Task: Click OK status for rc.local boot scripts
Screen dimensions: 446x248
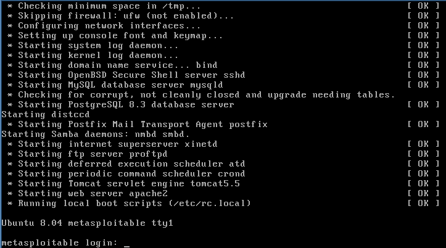Action: pyautogui.click(x=424, y=204)
